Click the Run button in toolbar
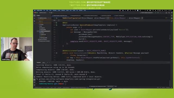This screenshot has height=98, width=174. click(156, 13)
